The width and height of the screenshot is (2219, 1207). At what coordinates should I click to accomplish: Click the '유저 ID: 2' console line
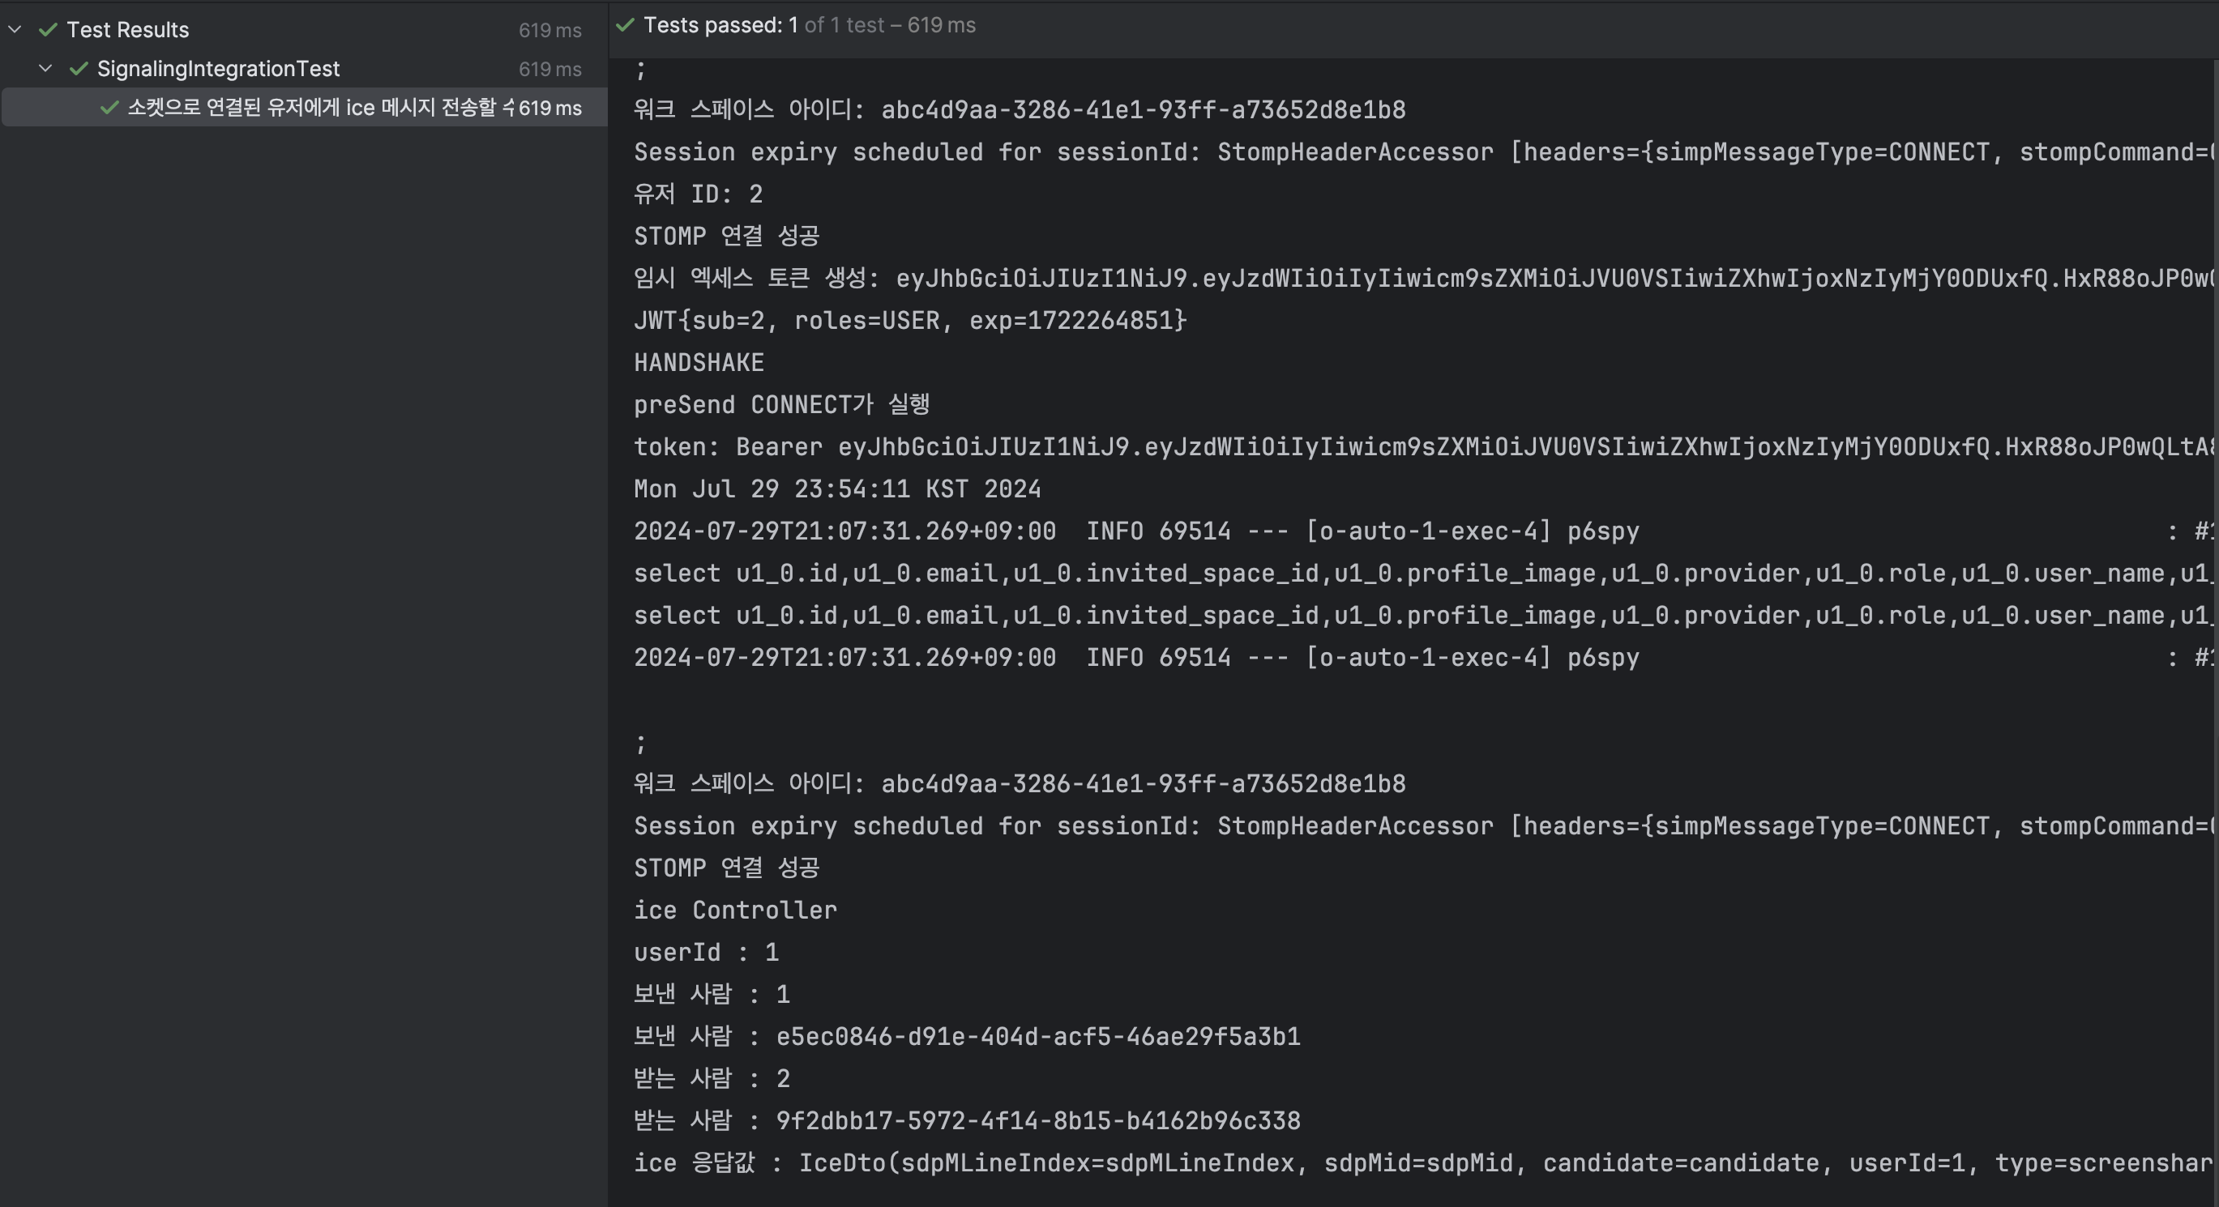click(698, 194)
